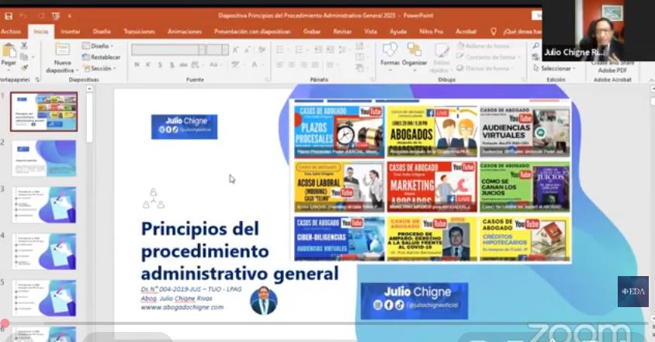
Task: Increase the list indent level
Action: click(330, 50)
